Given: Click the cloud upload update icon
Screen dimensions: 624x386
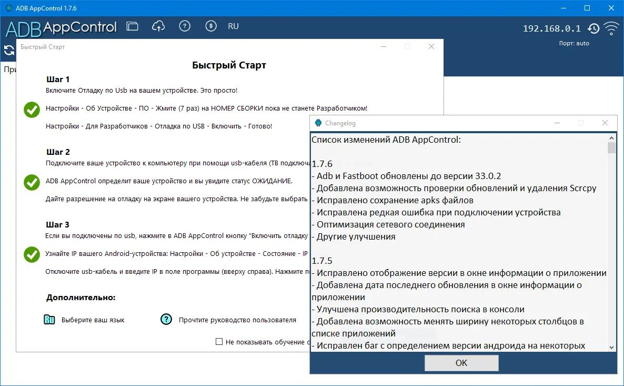Looking at the screenshot, I should [x=158, y=26].
